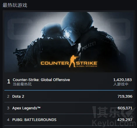Click the Global Offensive subtitle in the logo

[87, 66]
